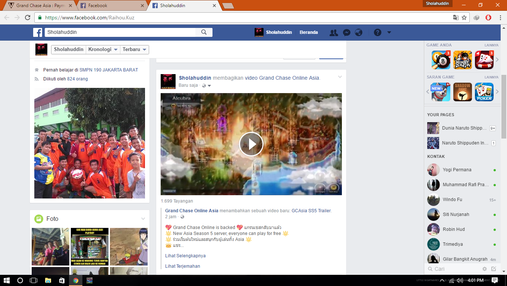Open the soccer team group photo

point(89,143)
